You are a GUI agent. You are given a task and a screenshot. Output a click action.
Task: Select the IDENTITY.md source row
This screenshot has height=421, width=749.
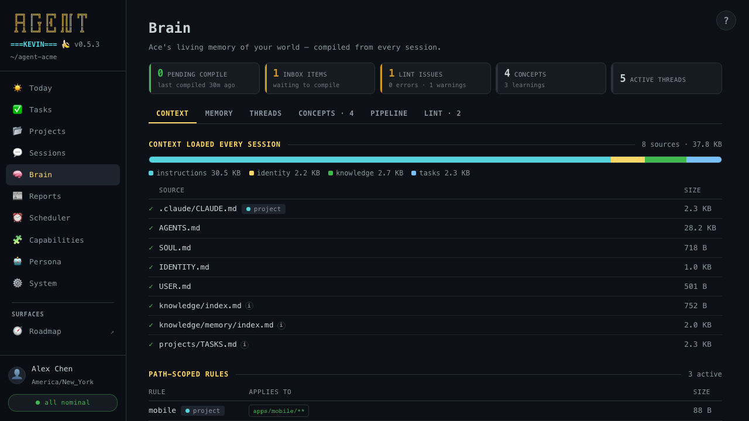coord(435,267)
